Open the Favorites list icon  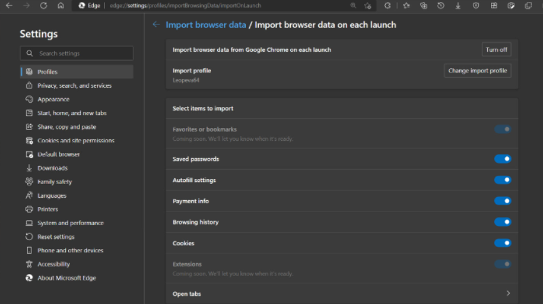click(406, 6)
